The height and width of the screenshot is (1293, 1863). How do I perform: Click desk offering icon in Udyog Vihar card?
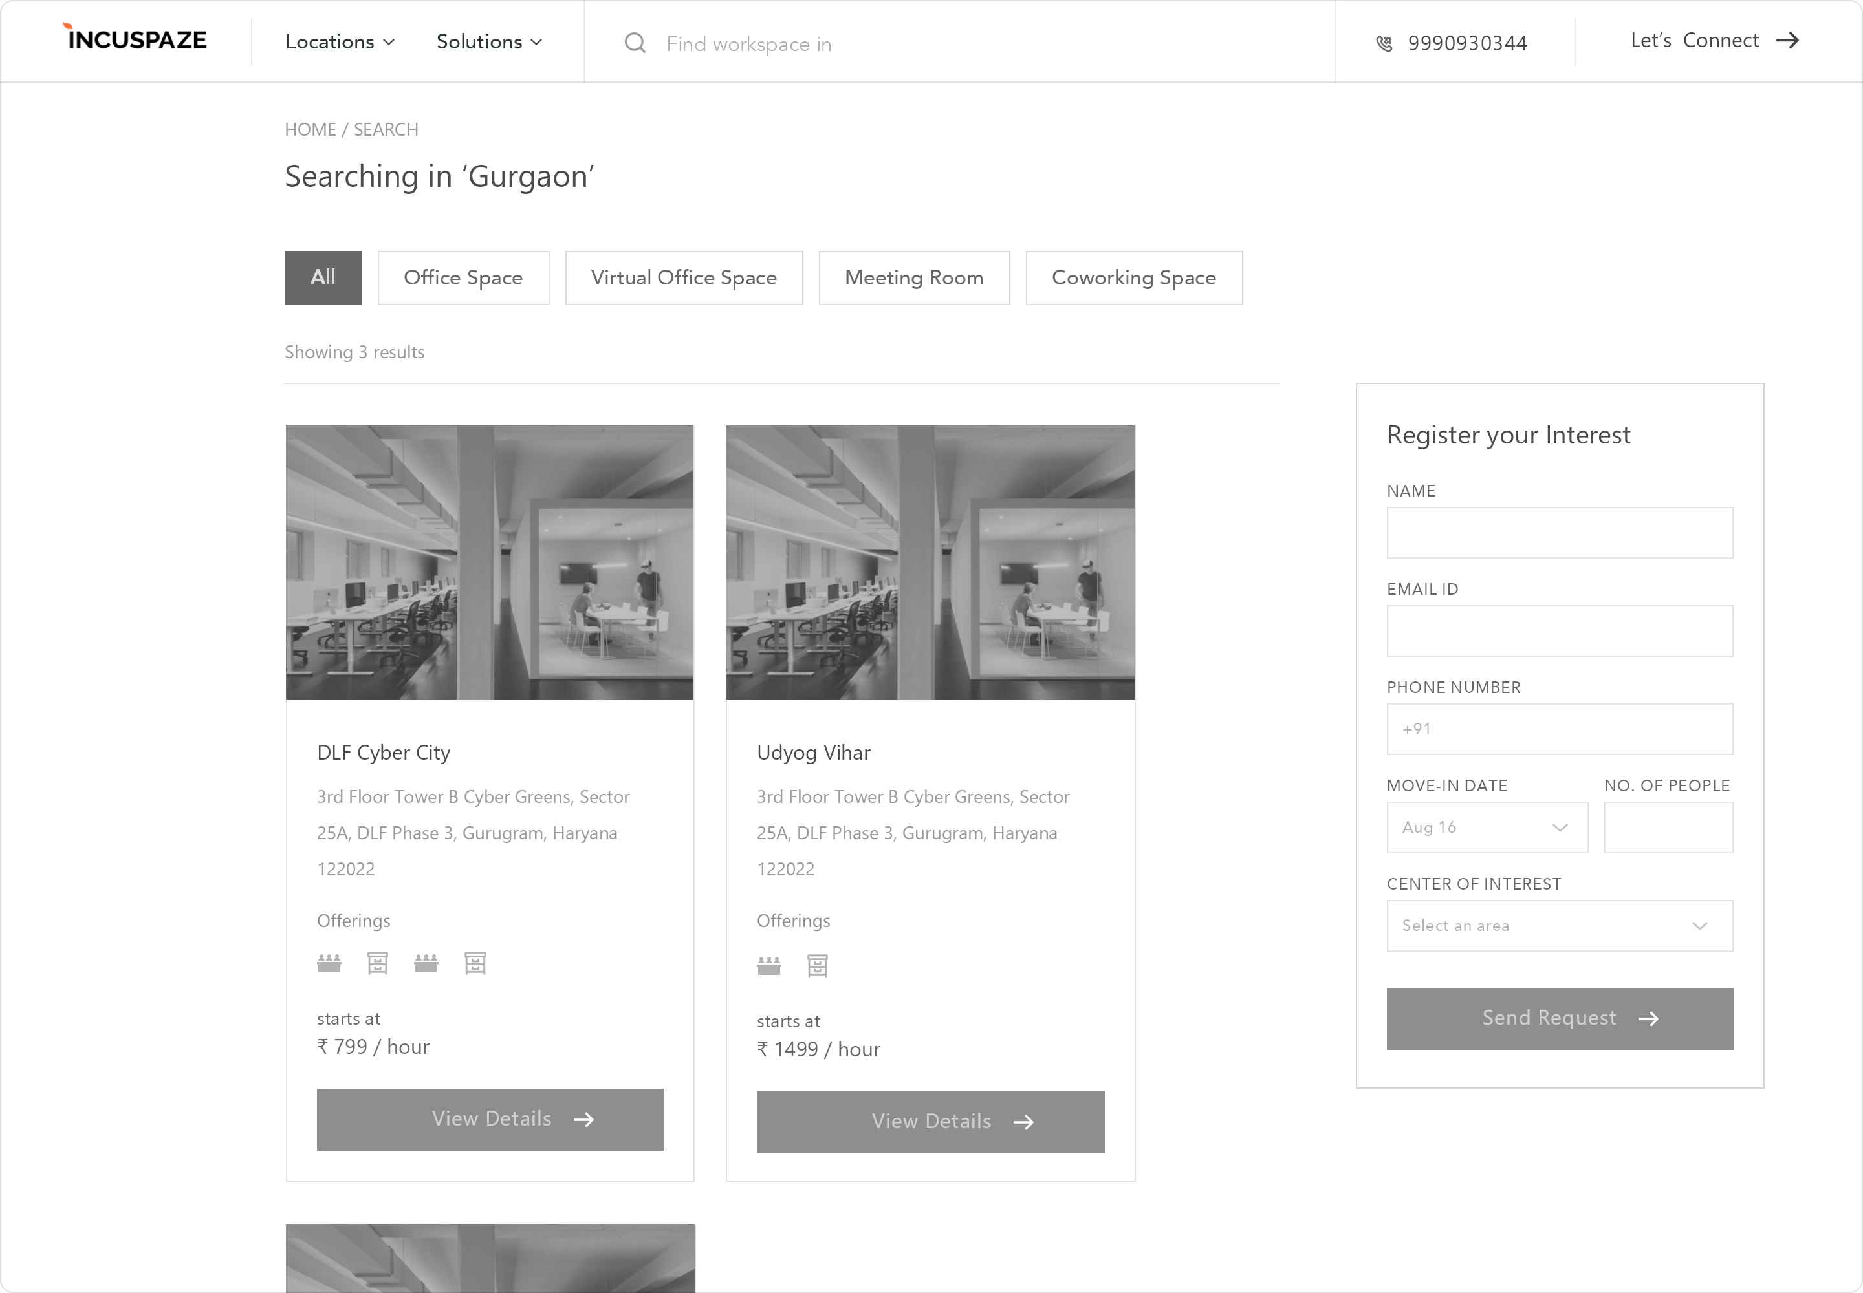tap(768, 966)
